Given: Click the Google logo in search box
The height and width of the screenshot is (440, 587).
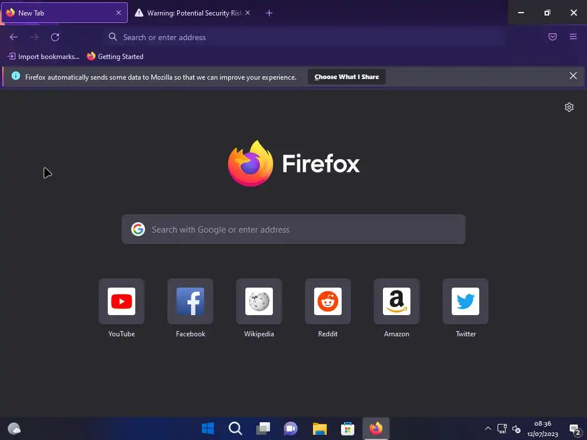Looking at the screenshot, I should point(138,229).
